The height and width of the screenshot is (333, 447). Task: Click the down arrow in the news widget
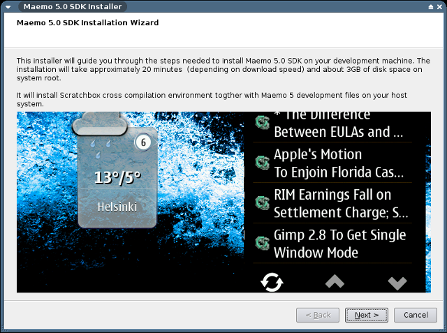pyautogui.click(x=397, y=283)
